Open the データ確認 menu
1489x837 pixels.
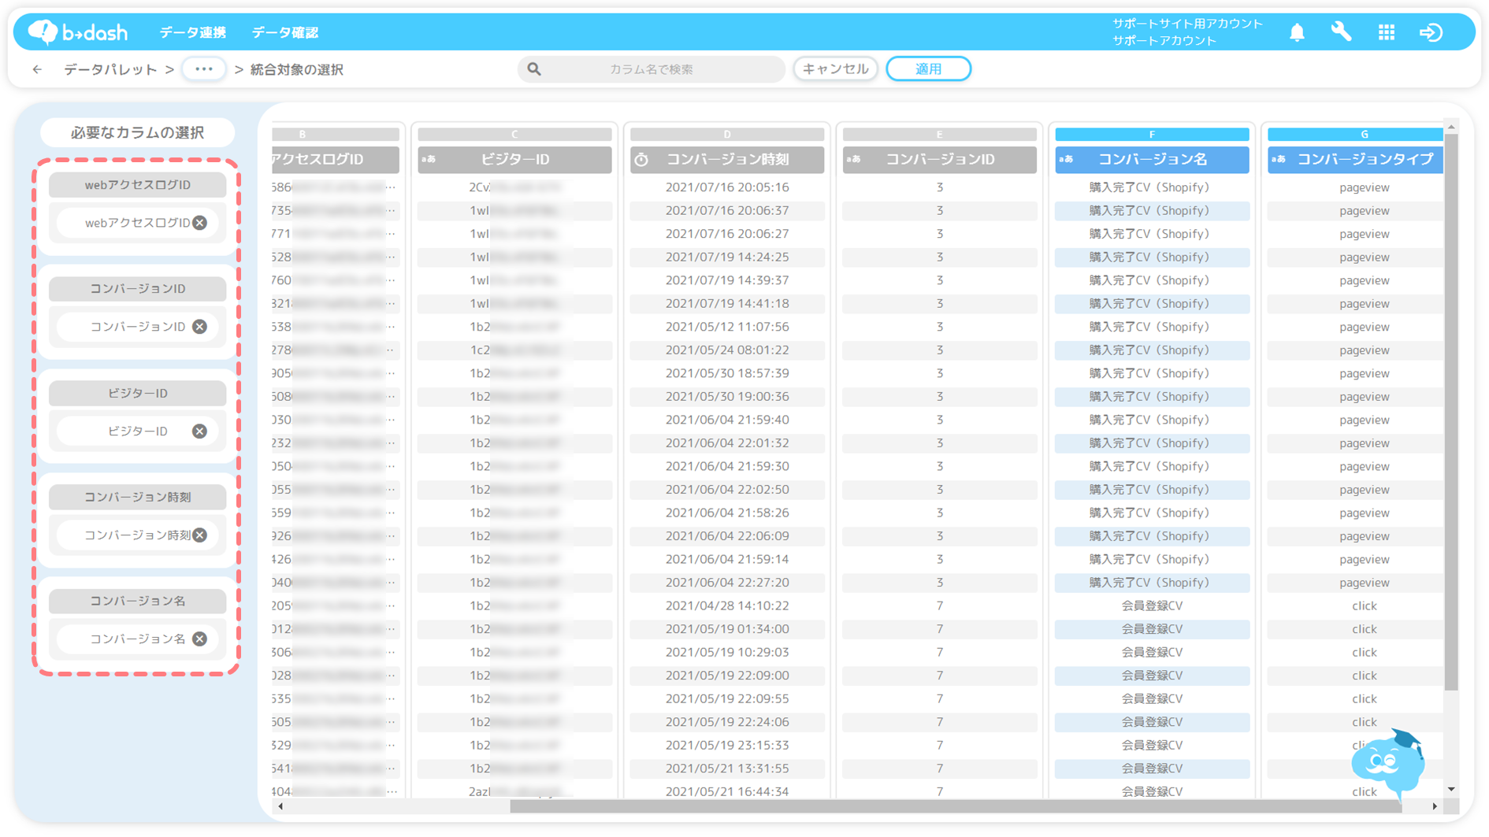284,32
